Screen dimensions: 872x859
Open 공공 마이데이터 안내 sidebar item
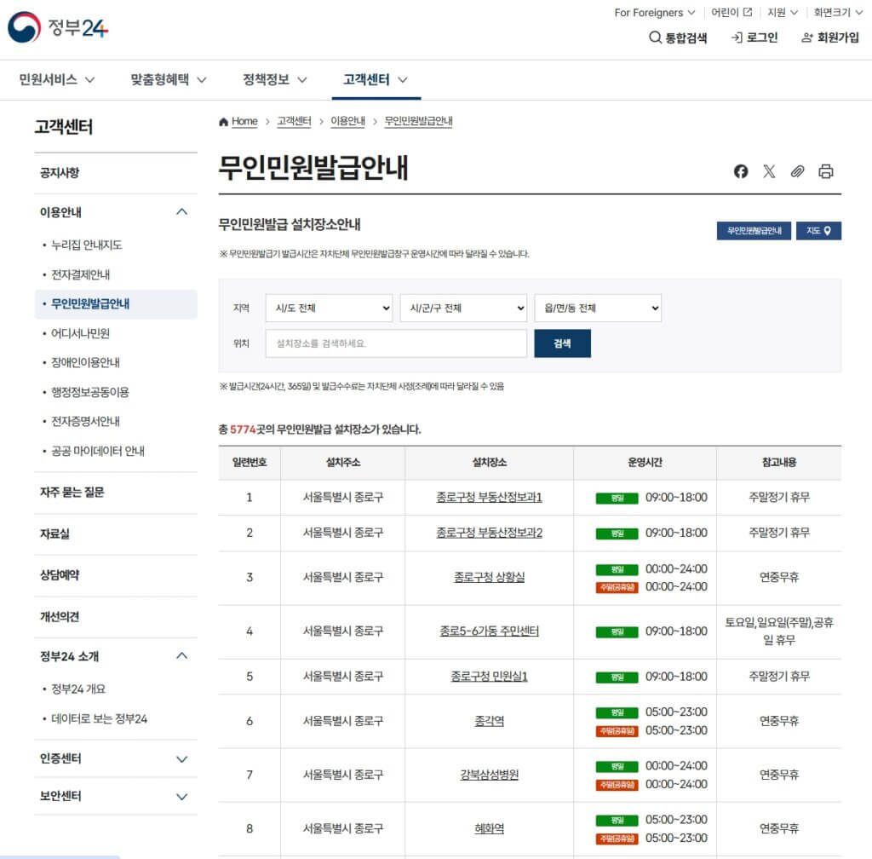pos(98,451)
